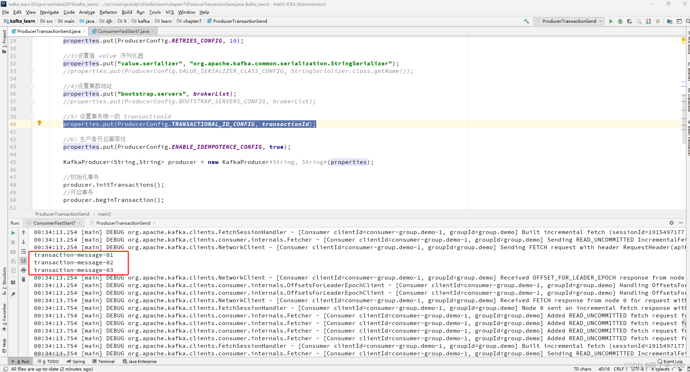The image size is (690, 372).
Task: Open the Favorites side panel
Action: (x=4, y=317)
